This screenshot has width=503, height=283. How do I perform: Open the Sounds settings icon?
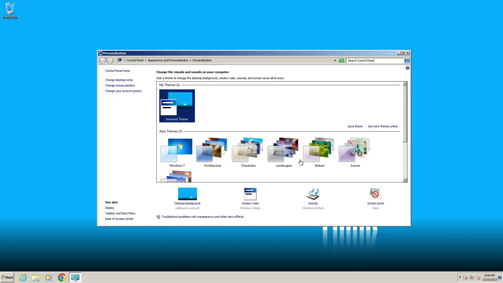click(313, 194)
